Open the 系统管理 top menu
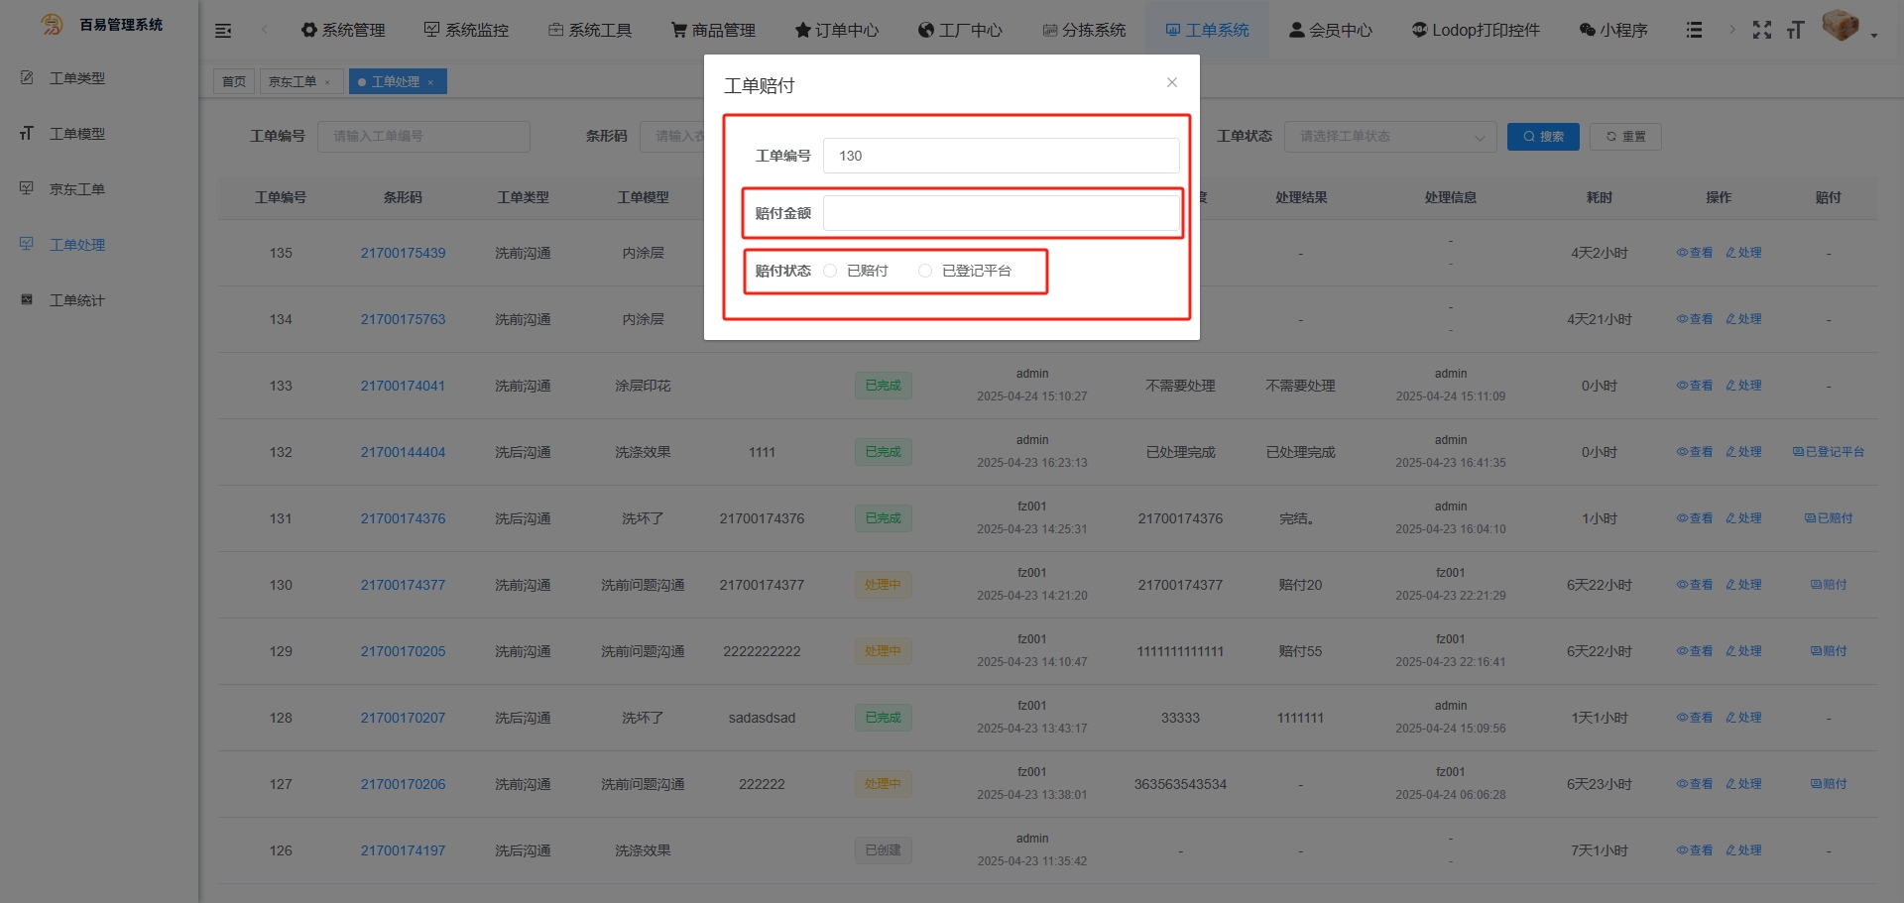The height and width of the screenshot is (903, 1904). click(343, 30)
